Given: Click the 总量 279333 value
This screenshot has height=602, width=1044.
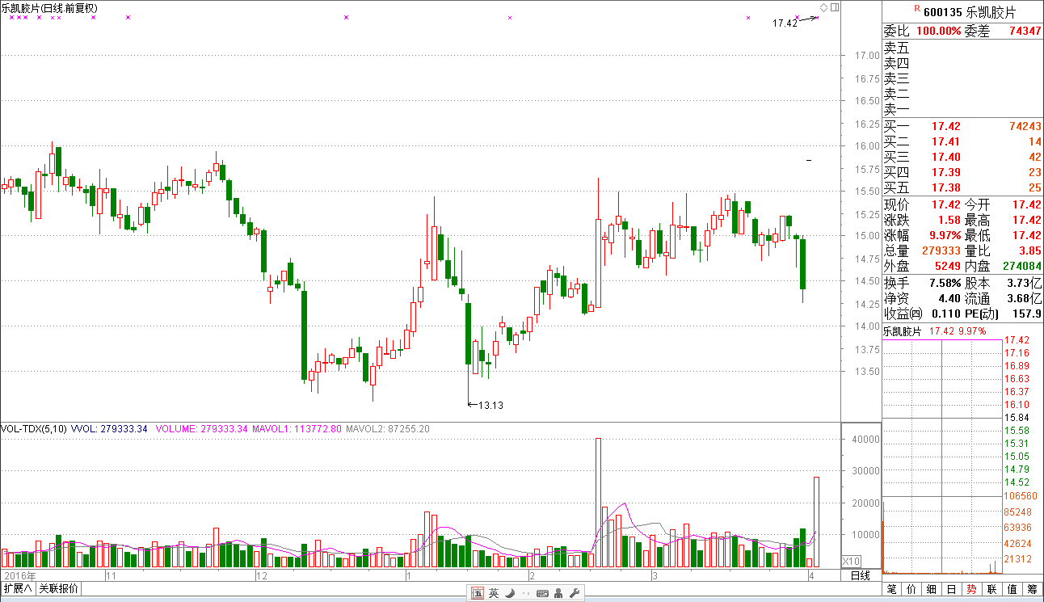Looking at the screenshot, I should (x=941, y=251).
